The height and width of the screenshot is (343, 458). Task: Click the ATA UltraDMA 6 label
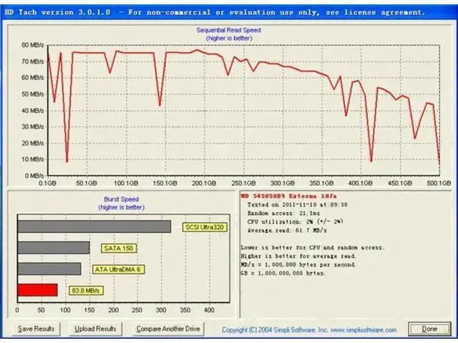tap(118, 269)
